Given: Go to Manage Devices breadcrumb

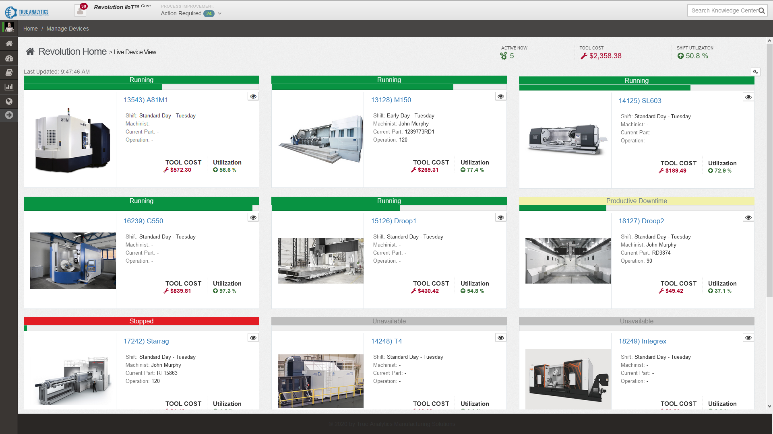Looking at the screenshot, I should pos(67,29).
